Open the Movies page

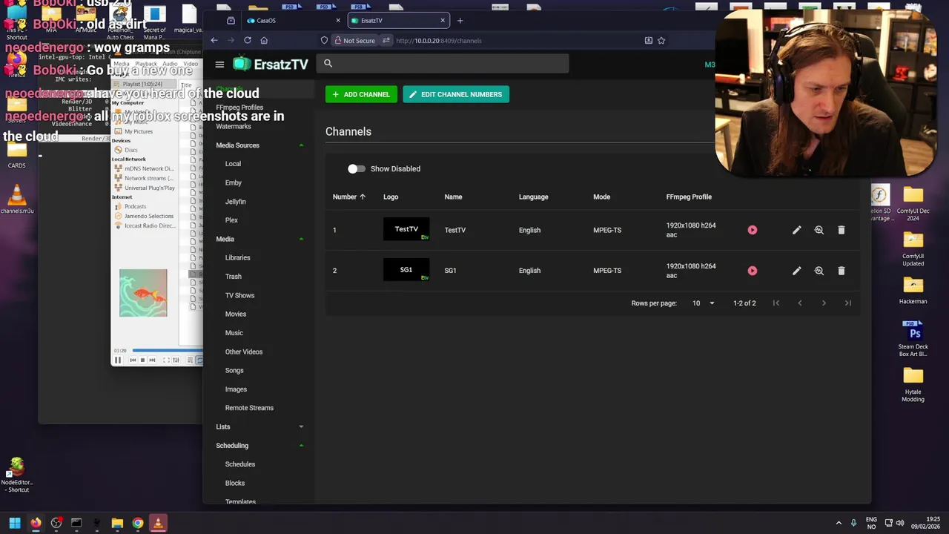[236, 314]
